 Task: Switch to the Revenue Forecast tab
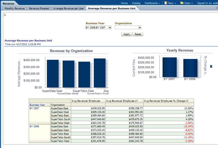(x=39, y=9)
